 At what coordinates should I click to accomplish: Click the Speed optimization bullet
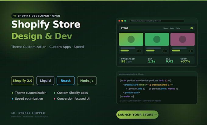coord(27,99)
